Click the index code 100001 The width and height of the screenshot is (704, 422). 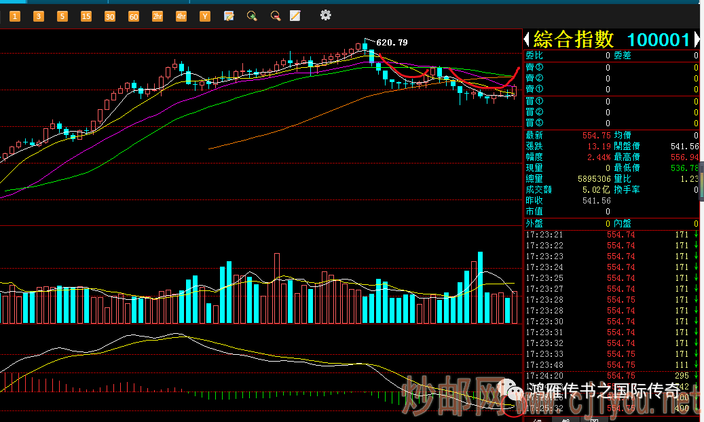[x=658, y=40]
